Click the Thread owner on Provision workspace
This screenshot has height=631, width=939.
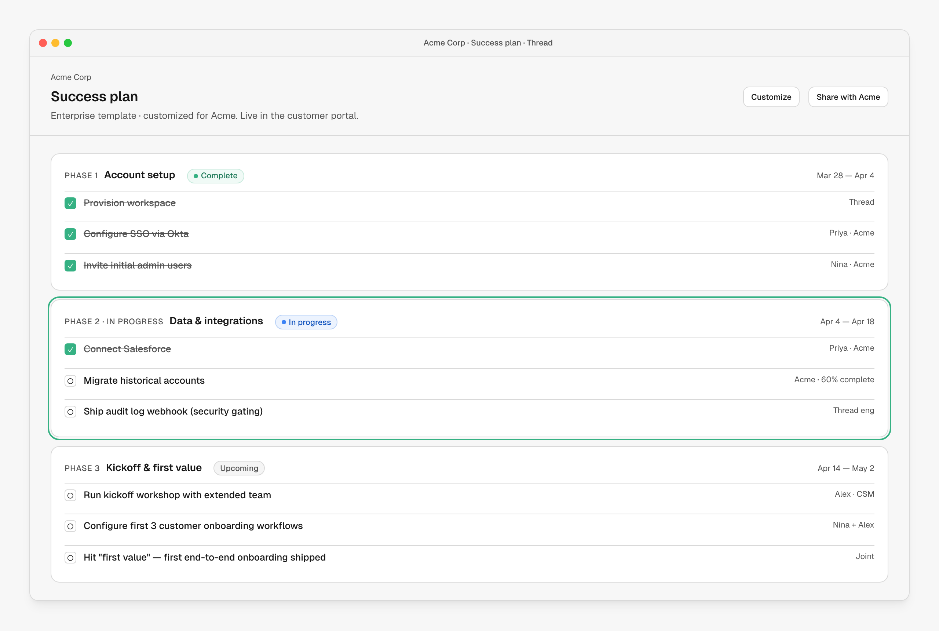point(861,202)
